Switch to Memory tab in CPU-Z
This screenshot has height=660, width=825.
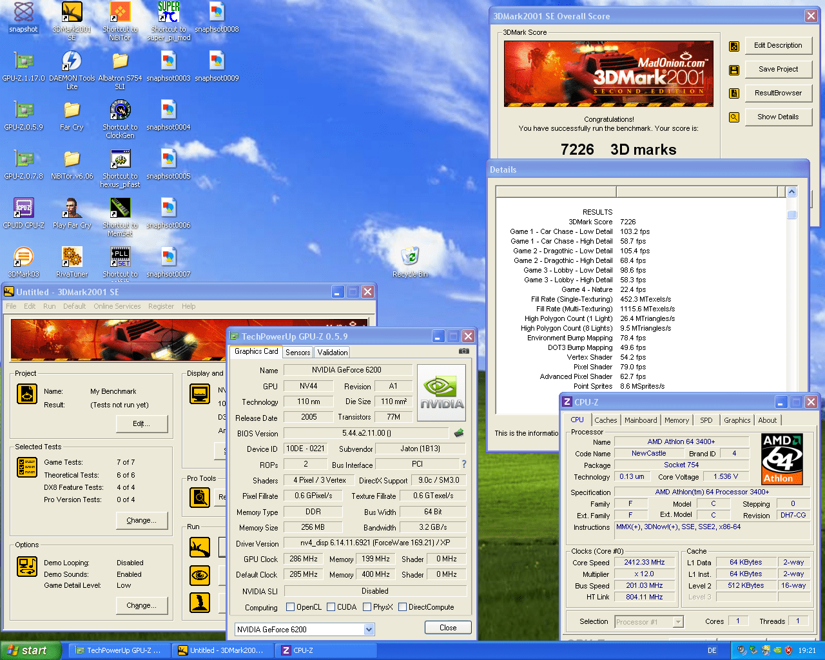tap(677, 420)
